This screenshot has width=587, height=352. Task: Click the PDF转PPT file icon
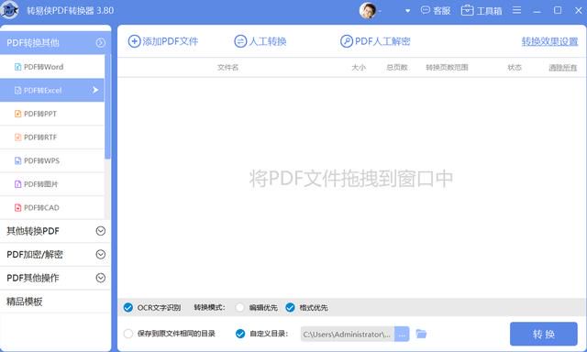[17, 114]
